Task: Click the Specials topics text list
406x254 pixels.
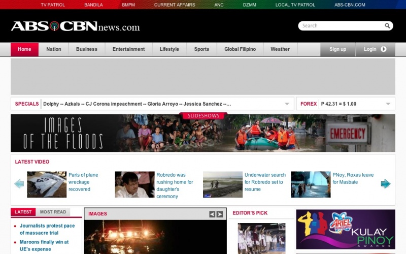Action: pyautogui.click(x=137, y=104)
